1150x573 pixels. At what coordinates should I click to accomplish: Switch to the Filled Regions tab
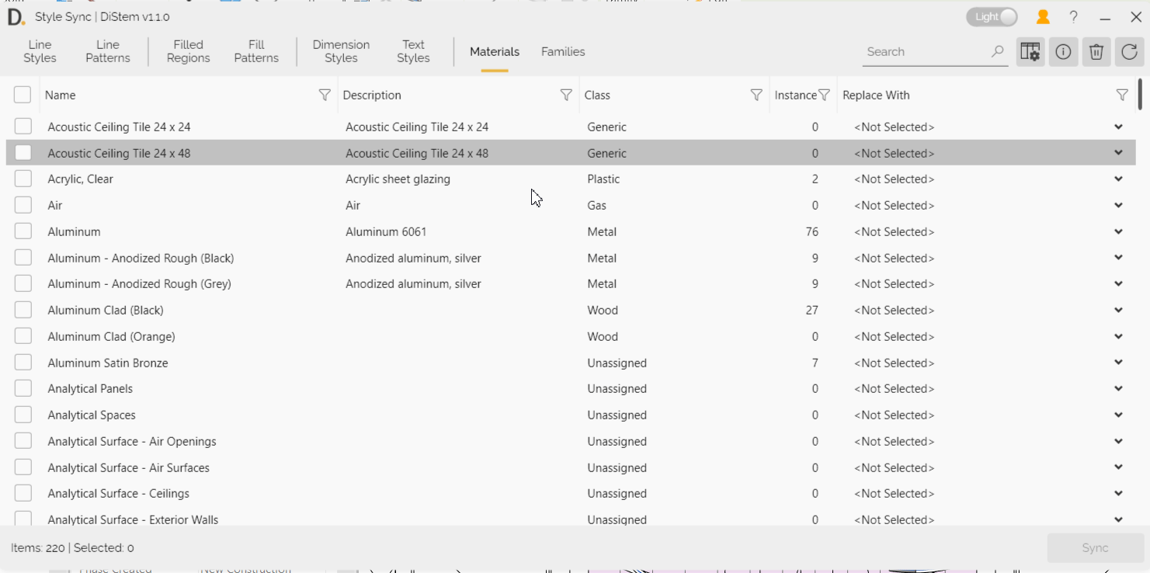(x=188, y=51)
